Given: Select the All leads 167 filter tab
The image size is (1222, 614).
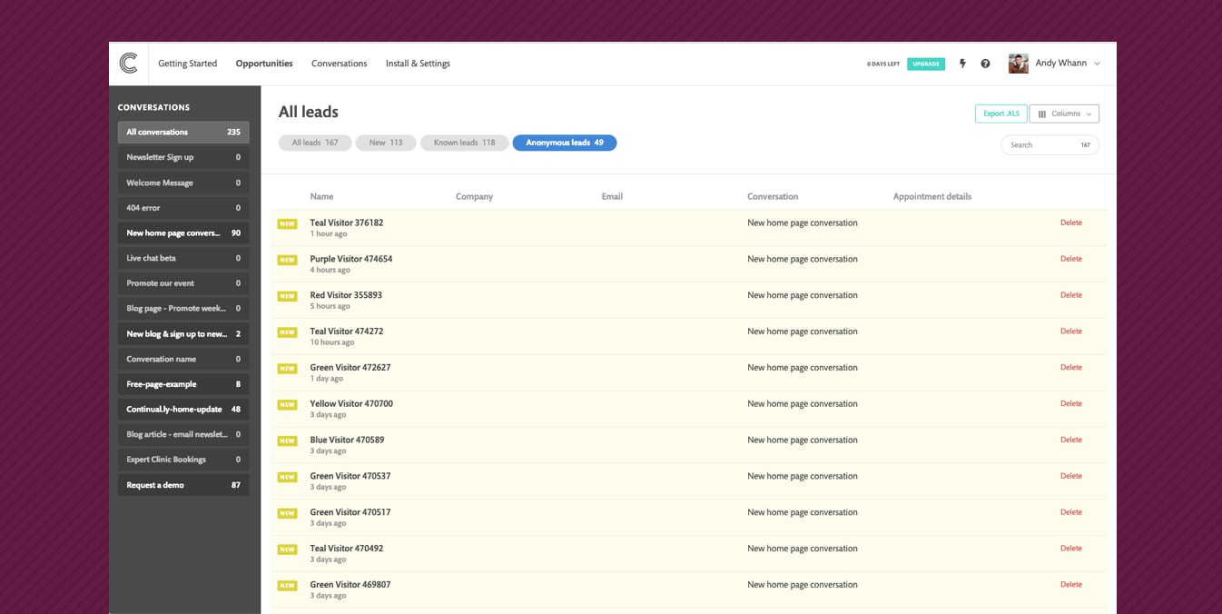Looking at the screenshot, I should 315,143.
